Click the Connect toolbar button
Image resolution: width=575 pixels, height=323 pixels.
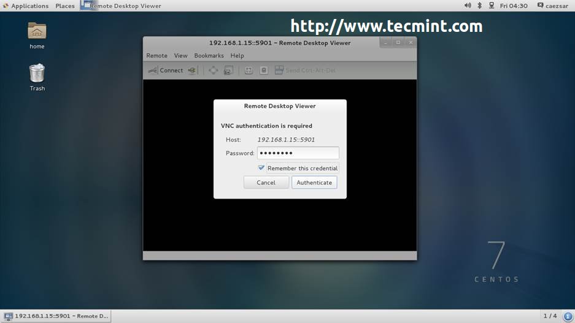coord(166,70)
